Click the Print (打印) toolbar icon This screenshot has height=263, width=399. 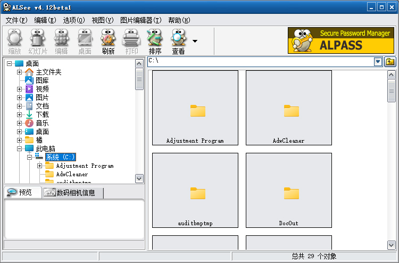pos(131,42)
